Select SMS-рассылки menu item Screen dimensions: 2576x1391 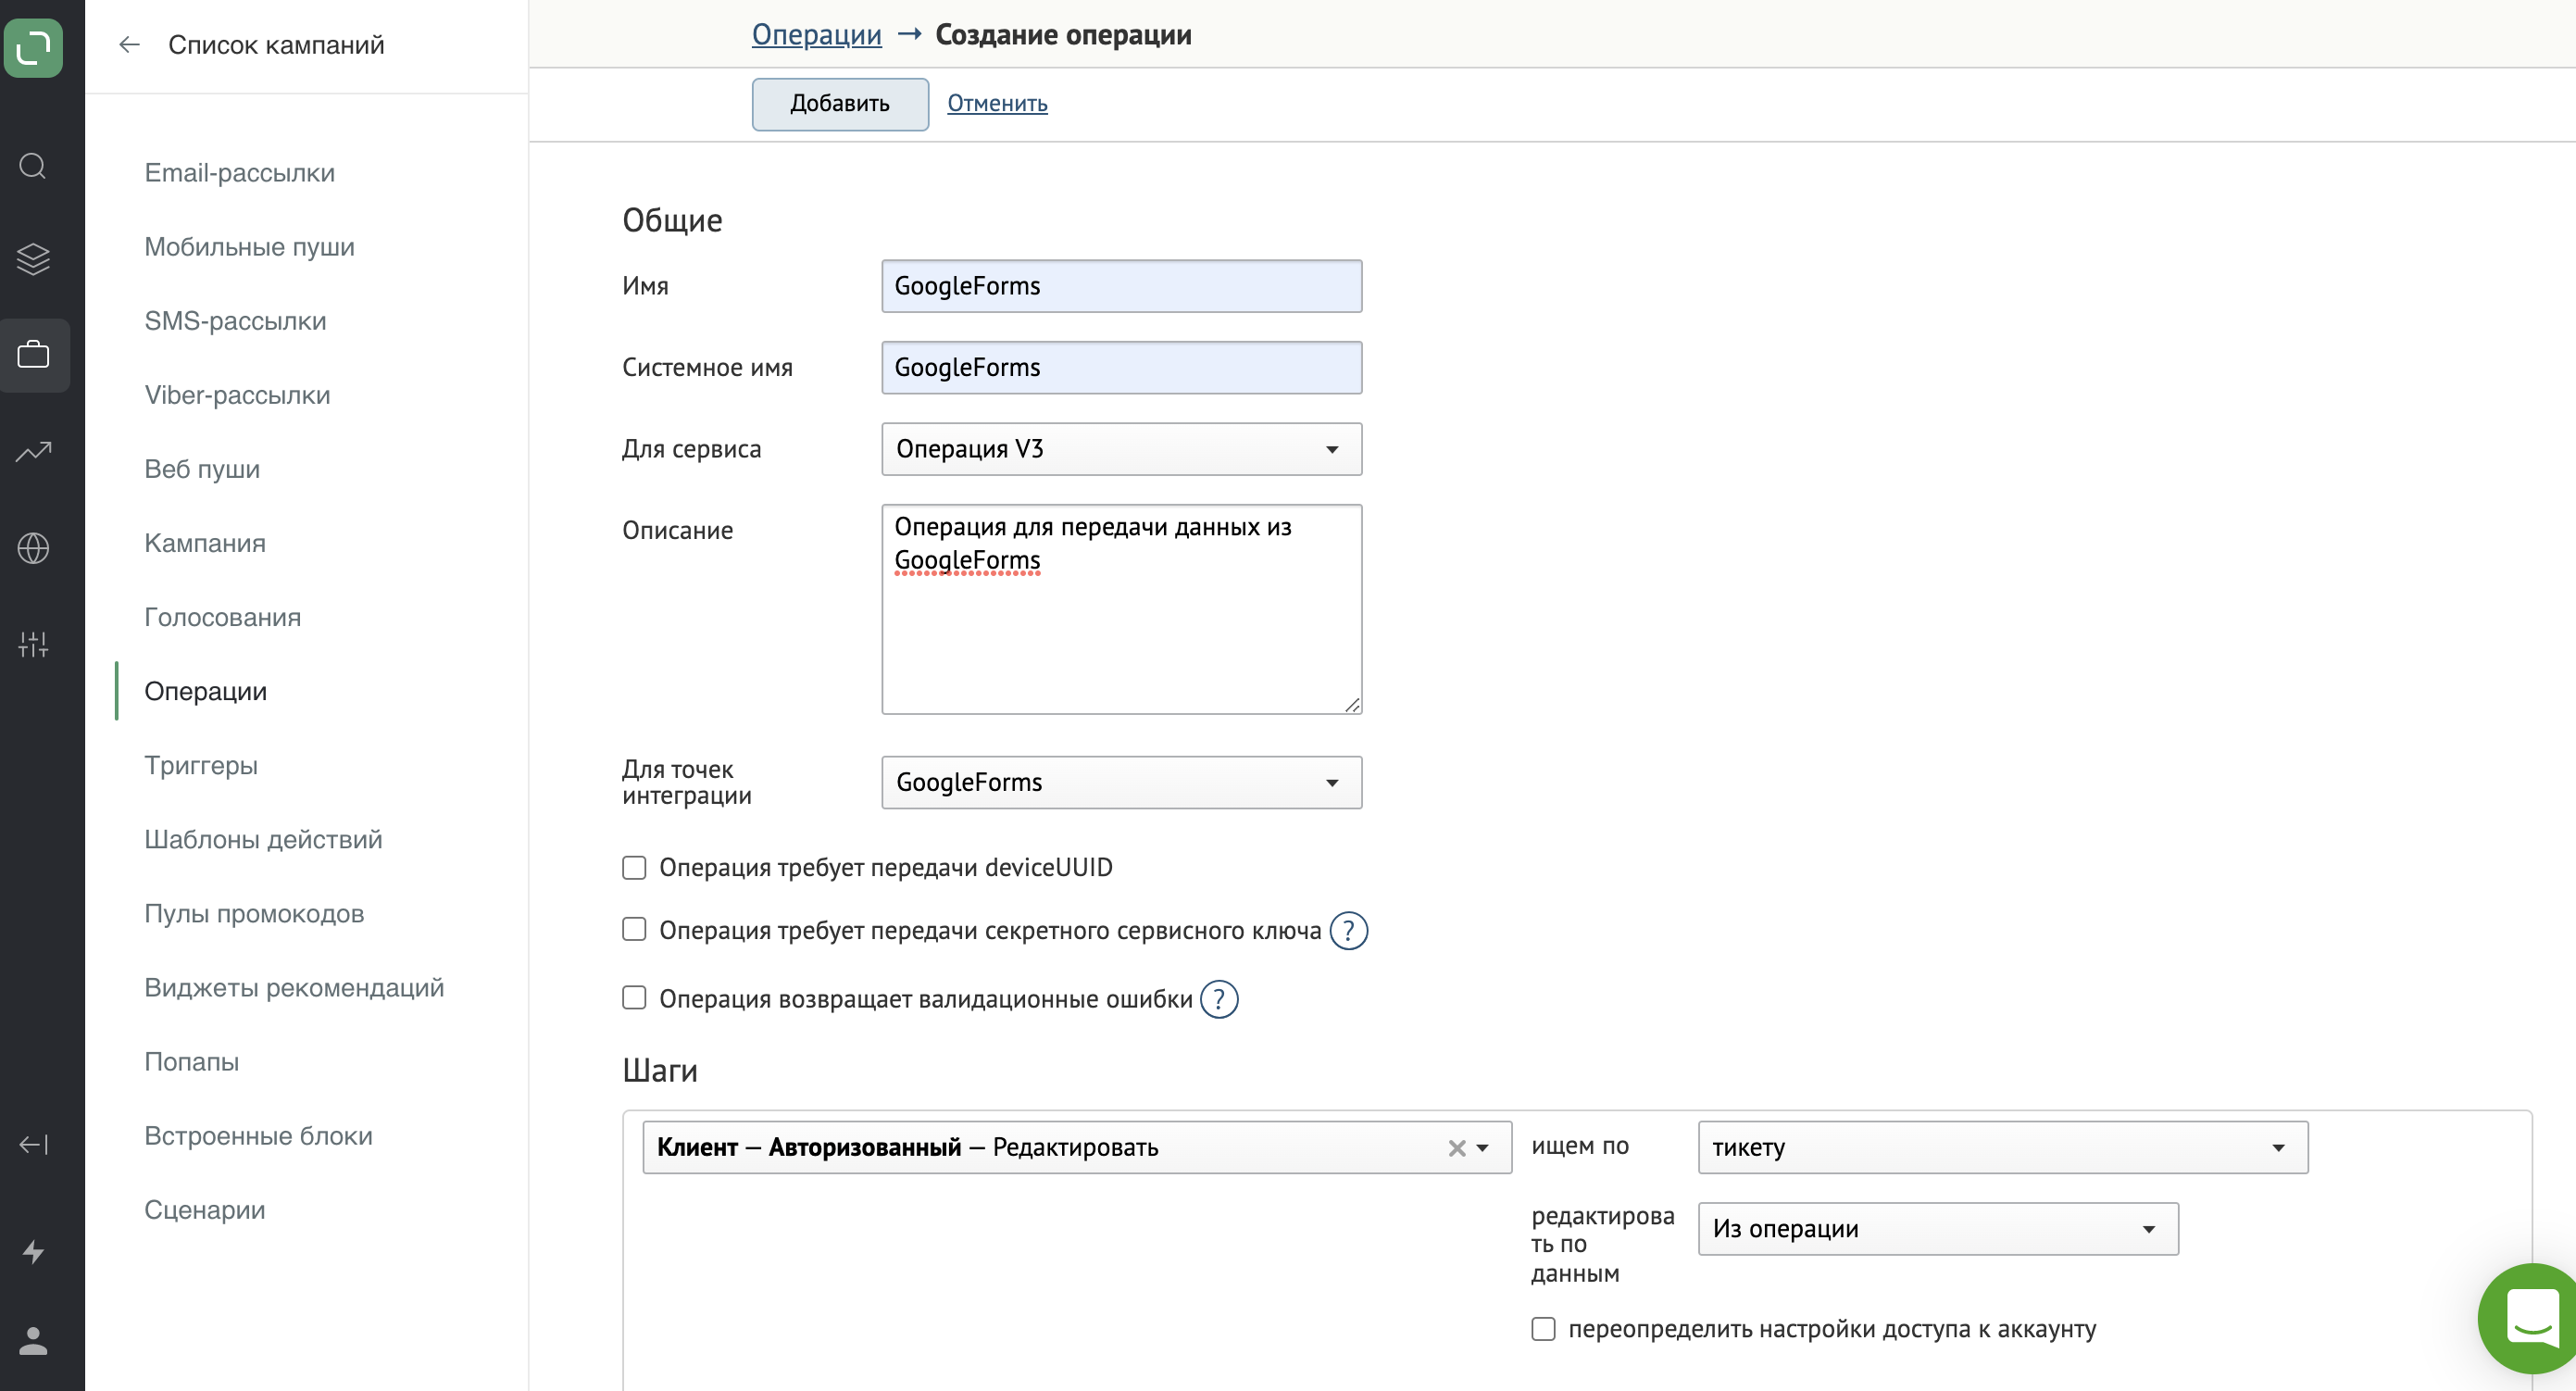(235, 321)
